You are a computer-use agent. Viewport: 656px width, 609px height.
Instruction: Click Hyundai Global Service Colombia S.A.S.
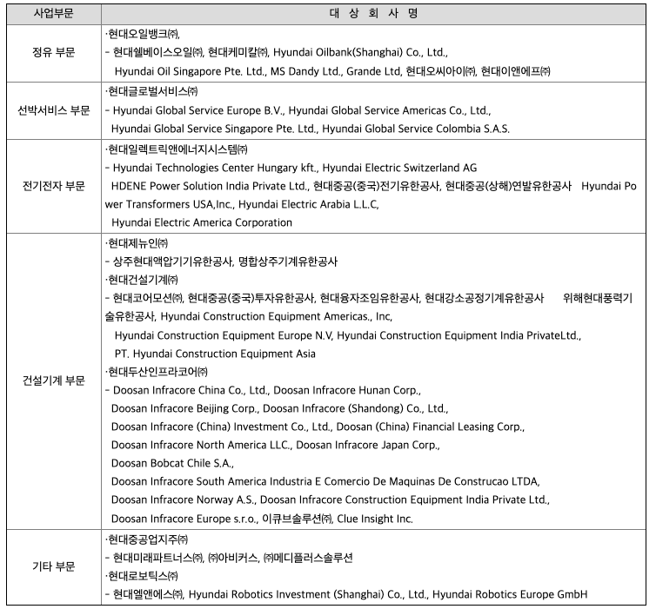point(416,129)
